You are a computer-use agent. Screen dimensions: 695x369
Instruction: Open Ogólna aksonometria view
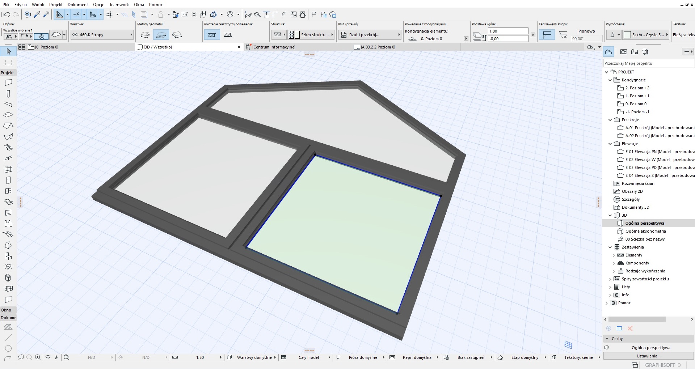coord(645,231)
